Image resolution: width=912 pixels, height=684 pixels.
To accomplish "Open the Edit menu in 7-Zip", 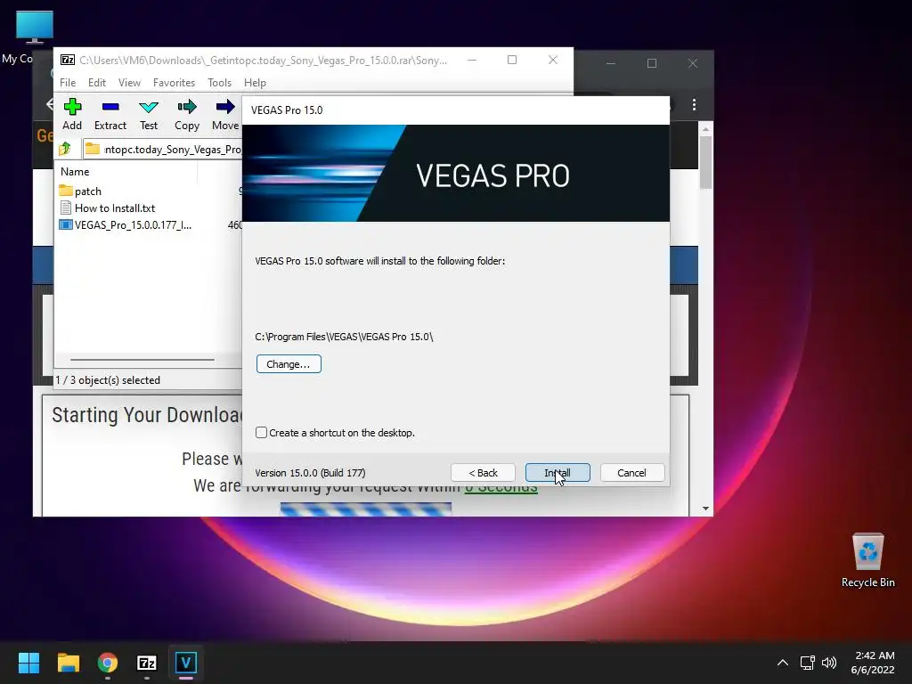I will point(96,83).
